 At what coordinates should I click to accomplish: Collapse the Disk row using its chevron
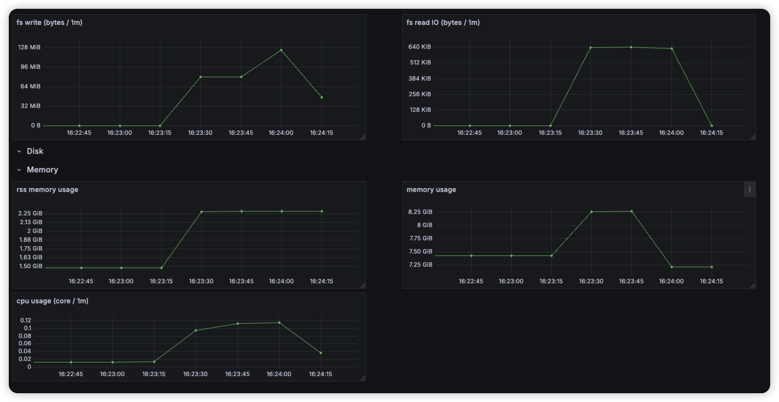19,151
